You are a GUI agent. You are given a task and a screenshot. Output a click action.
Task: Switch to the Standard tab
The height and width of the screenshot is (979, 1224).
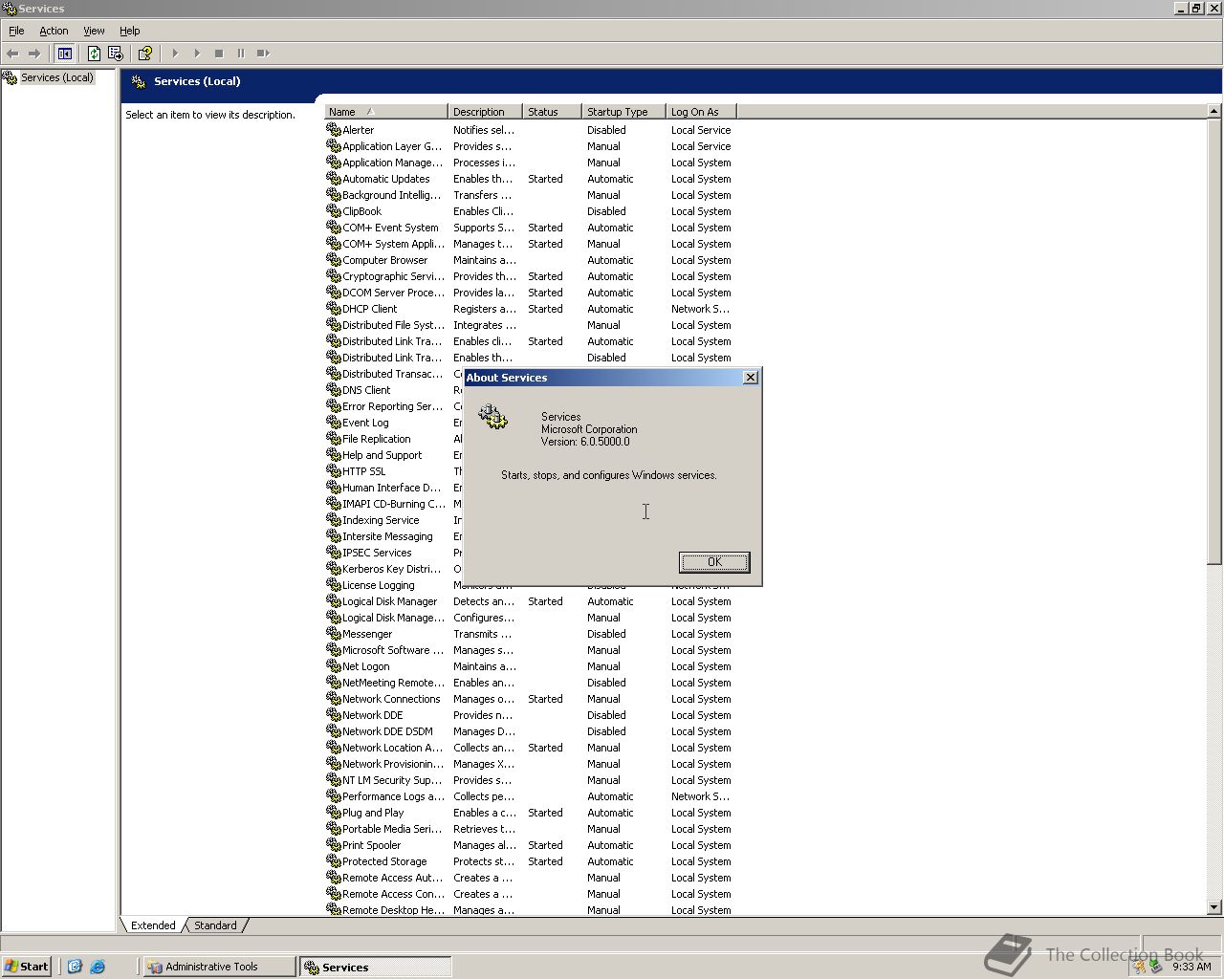tap(215, 925)
